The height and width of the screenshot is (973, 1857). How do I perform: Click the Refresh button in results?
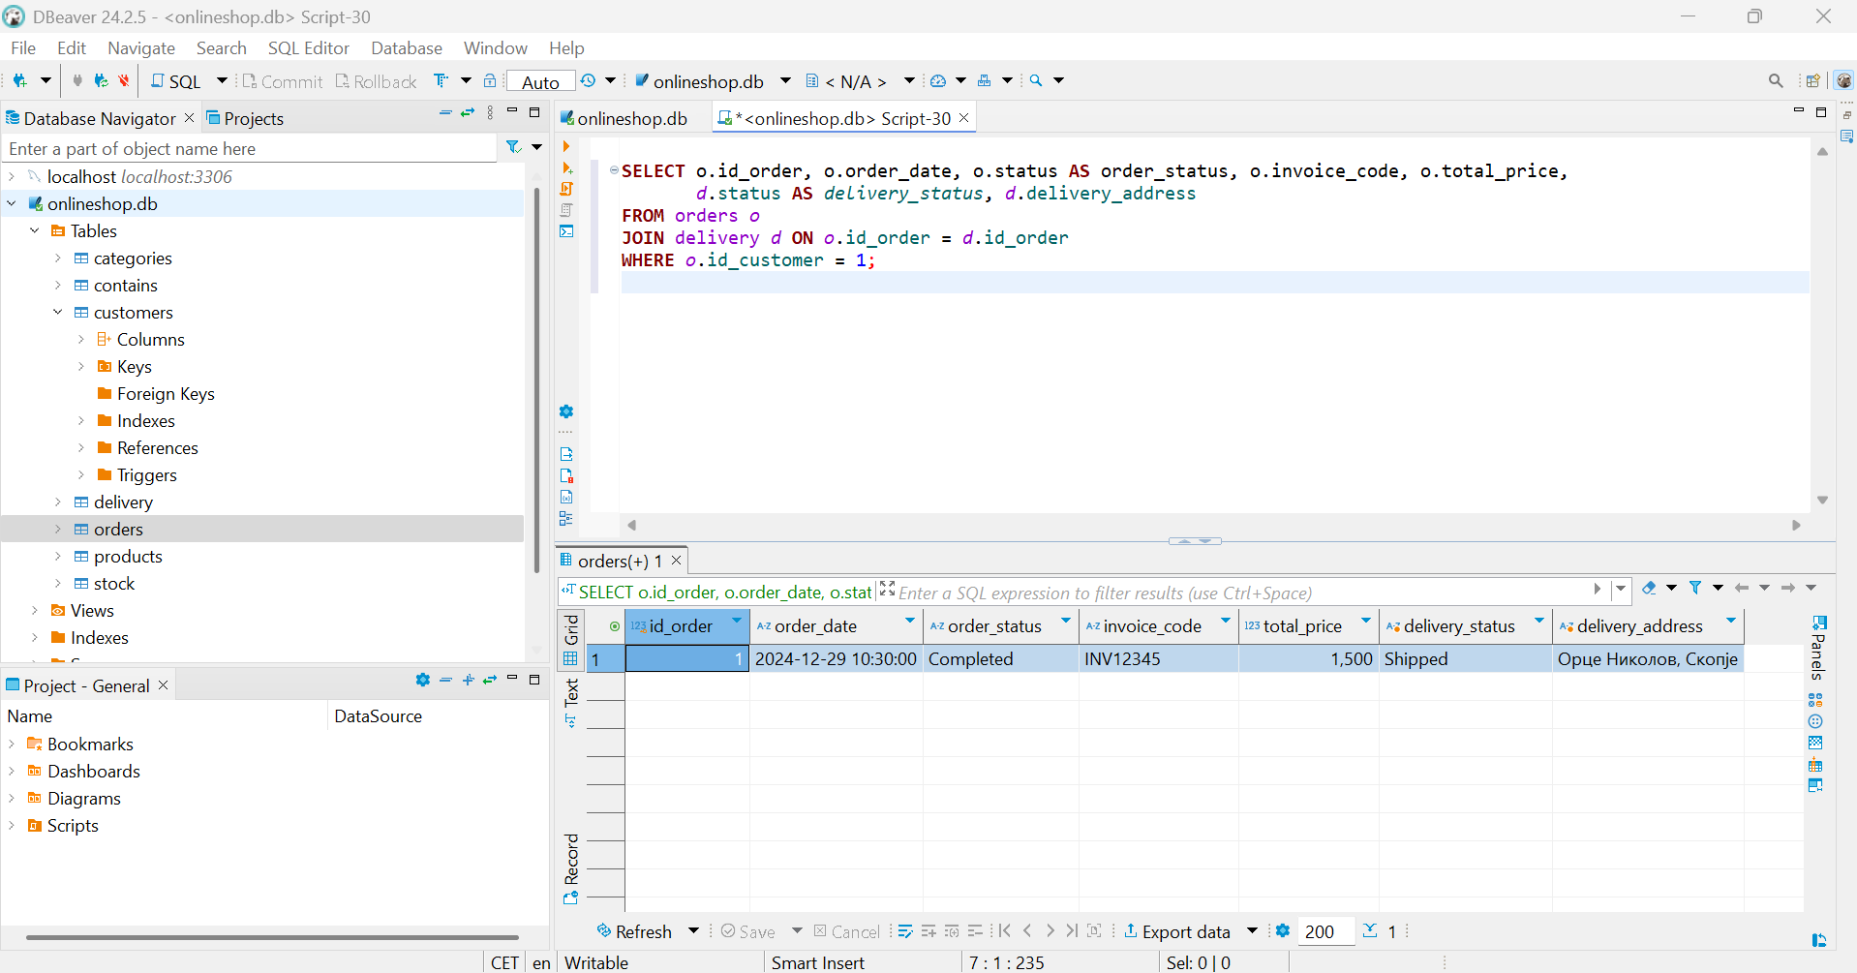634,931
